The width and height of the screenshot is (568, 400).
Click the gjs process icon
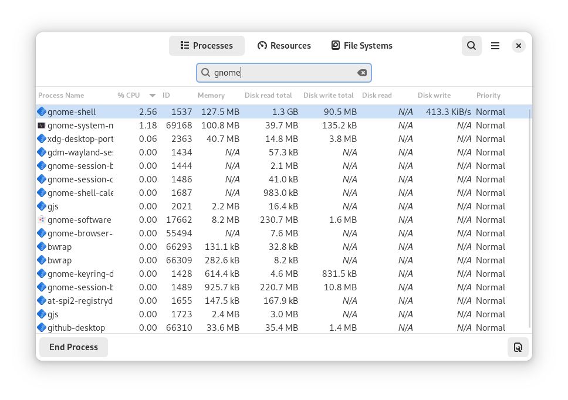pyautogui.click(x=42, y=206)
